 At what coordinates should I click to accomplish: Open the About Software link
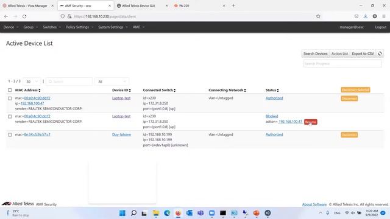tap(314, 204)
